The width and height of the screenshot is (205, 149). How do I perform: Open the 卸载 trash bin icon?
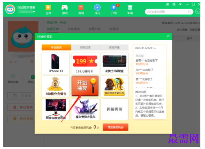coord(130,8)
